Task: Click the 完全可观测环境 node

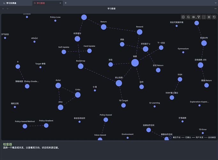Action: point(176,26)
